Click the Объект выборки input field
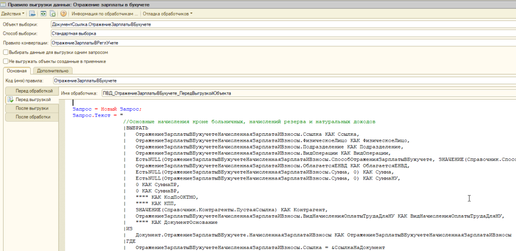Viewport: 516px width, 251px height. point(282,24)
